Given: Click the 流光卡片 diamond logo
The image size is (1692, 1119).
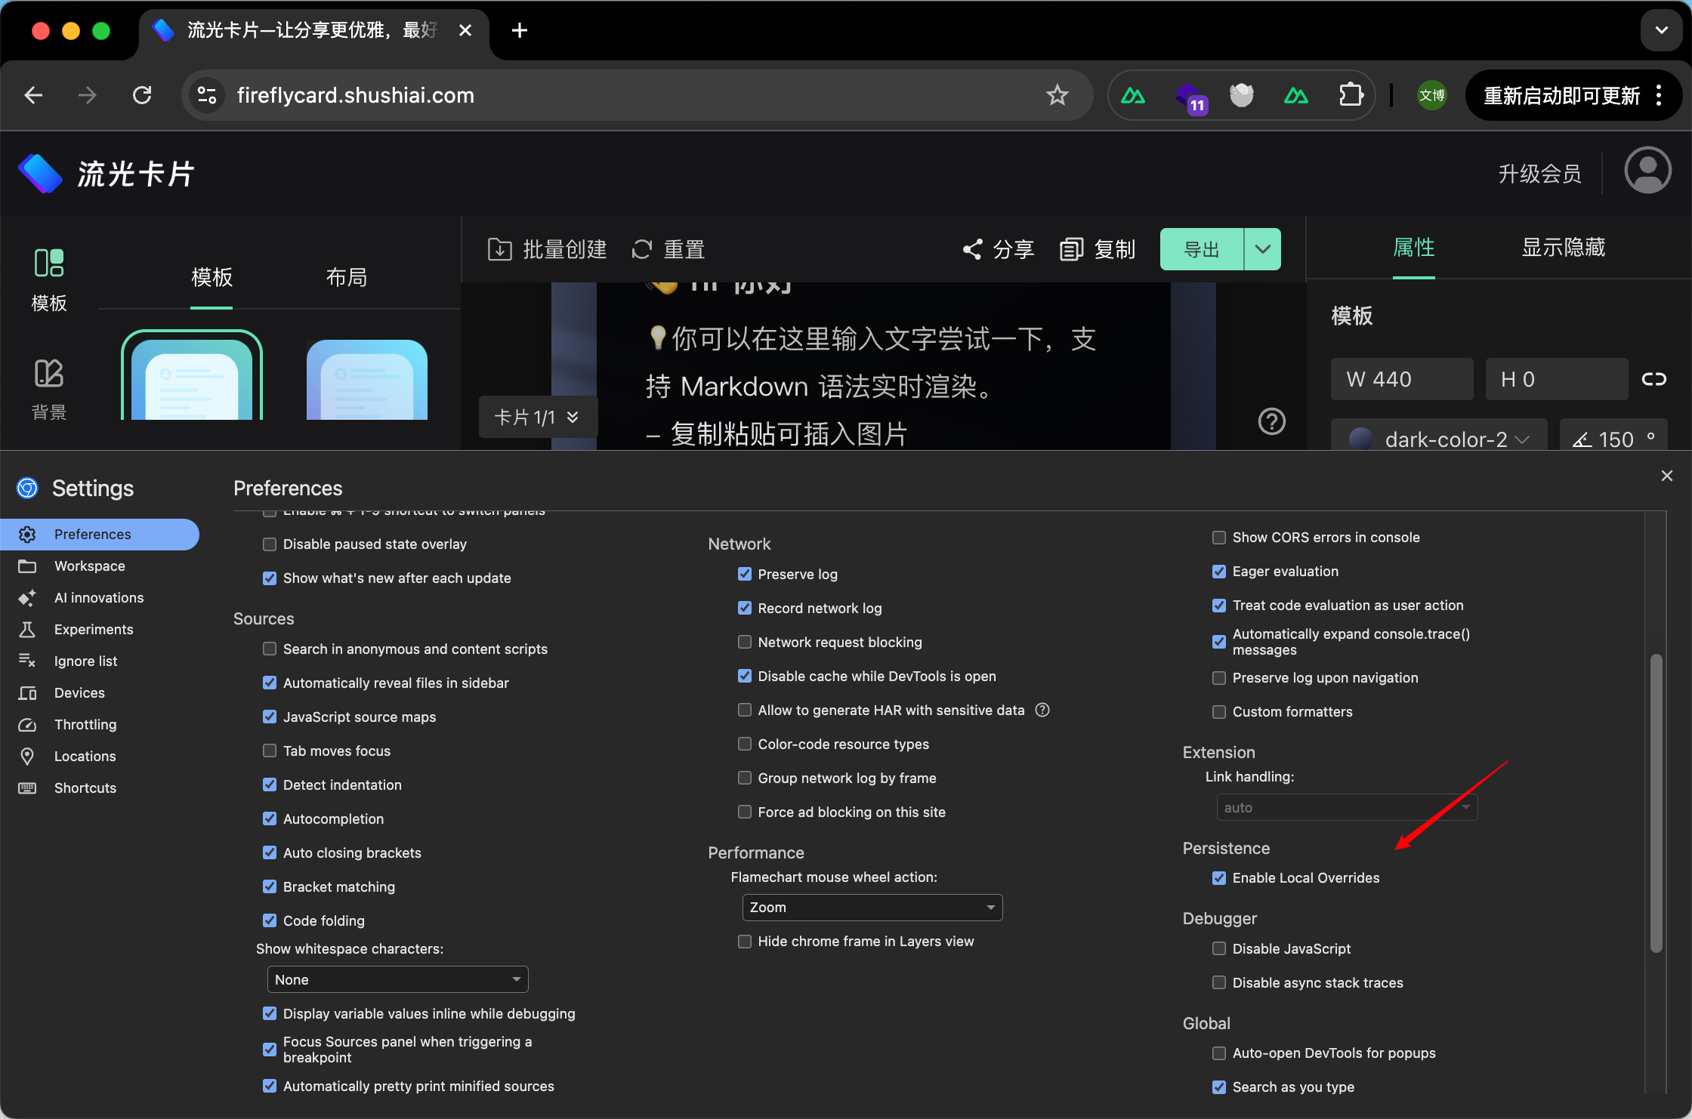Looking at the screenshot, I should point(39,173).
